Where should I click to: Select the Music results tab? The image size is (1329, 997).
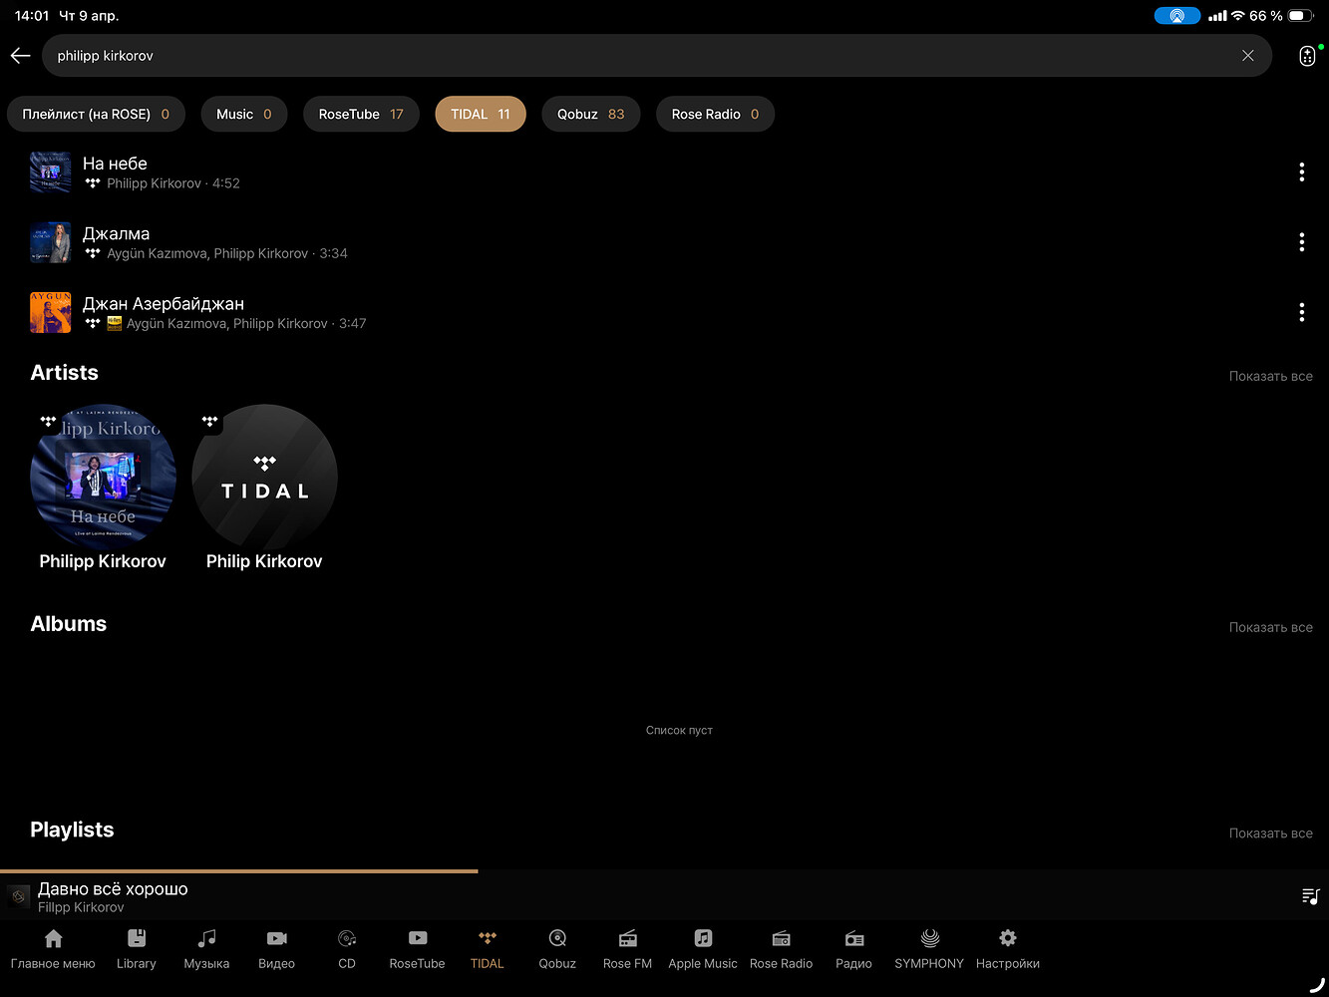tap(244, 114)
